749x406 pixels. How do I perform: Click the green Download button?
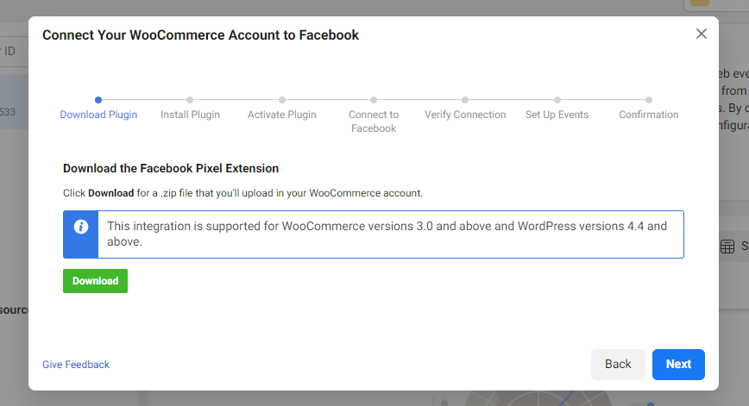[x=96, y=281]
